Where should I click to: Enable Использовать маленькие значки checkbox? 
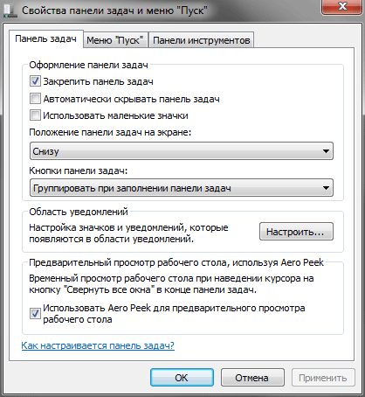point(35,115)
